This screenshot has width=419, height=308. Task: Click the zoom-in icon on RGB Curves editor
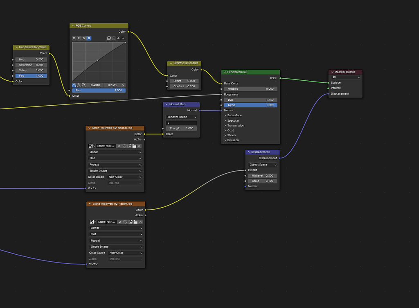[x=109, y=38]
